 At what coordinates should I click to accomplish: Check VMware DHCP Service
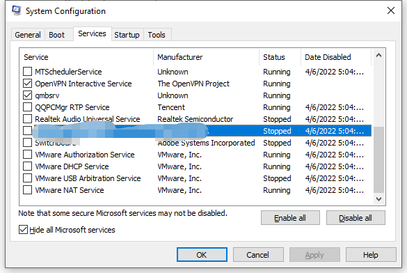point(28,166)
